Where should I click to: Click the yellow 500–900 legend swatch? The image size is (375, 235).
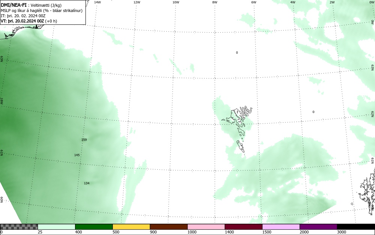coord(131,227)
